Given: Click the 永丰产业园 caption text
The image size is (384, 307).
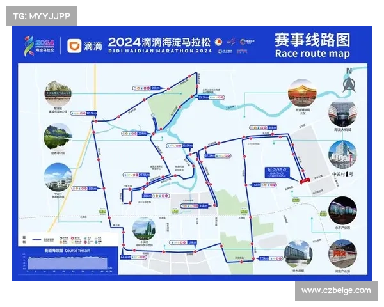Looking at the screenshot, I should [342, 228].
